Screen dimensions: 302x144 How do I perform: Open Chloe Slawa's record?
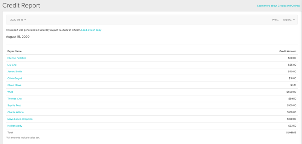[x=14, y=85]
